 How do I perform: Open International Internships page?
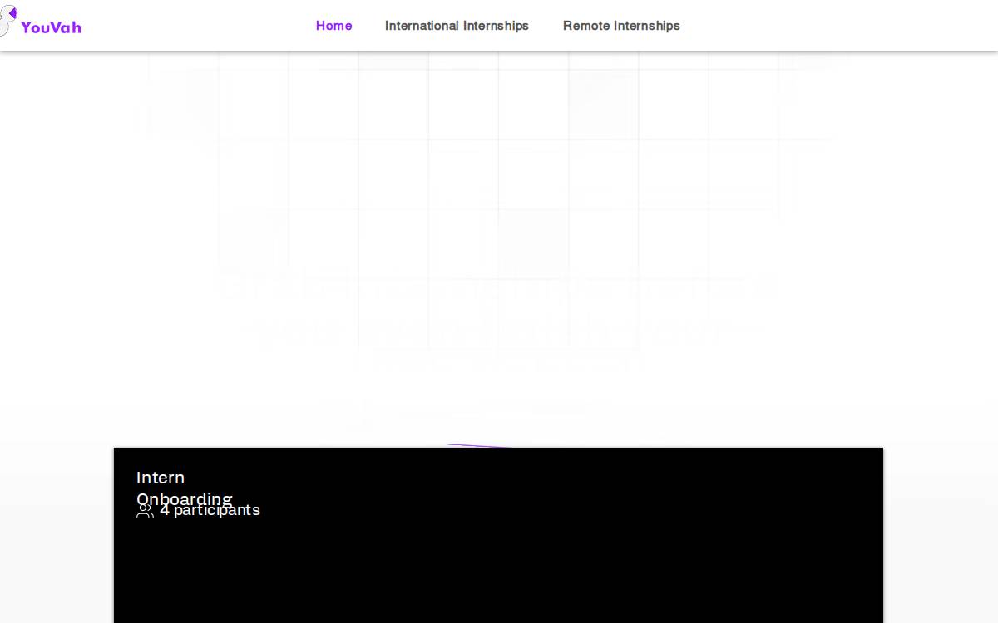coord(457,26)
